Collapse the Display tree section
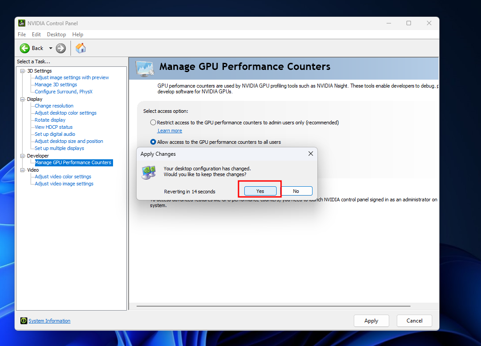The image size is (481, 346). (x=22, y=99)
